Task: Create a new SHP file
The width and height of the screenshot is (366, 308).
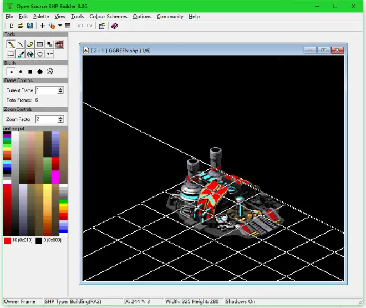Action: tap(11, 26)
